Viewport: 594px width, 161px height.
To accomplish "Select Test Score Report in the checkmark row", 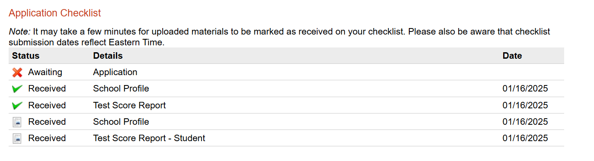I will click(129, 105).
